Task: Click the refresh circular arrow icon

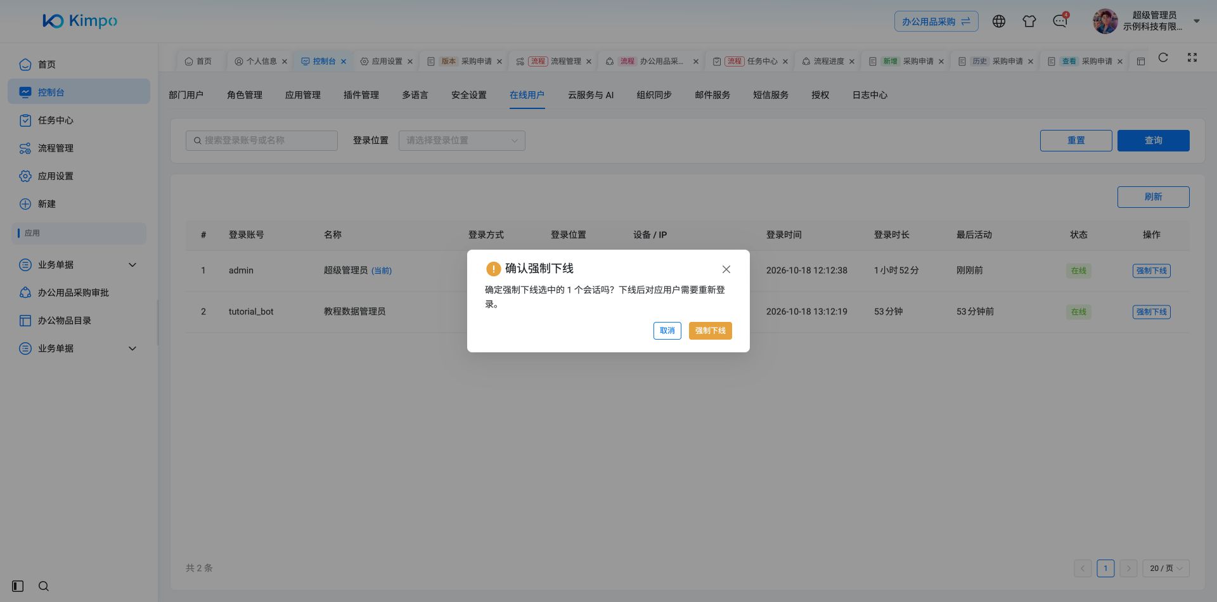Action: [x=1163, y=58]
